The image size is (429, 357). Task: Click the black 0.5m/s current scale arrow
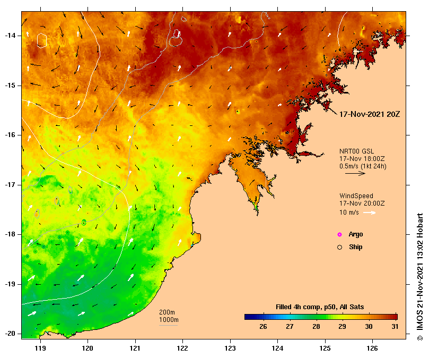[x=355, y=173]
